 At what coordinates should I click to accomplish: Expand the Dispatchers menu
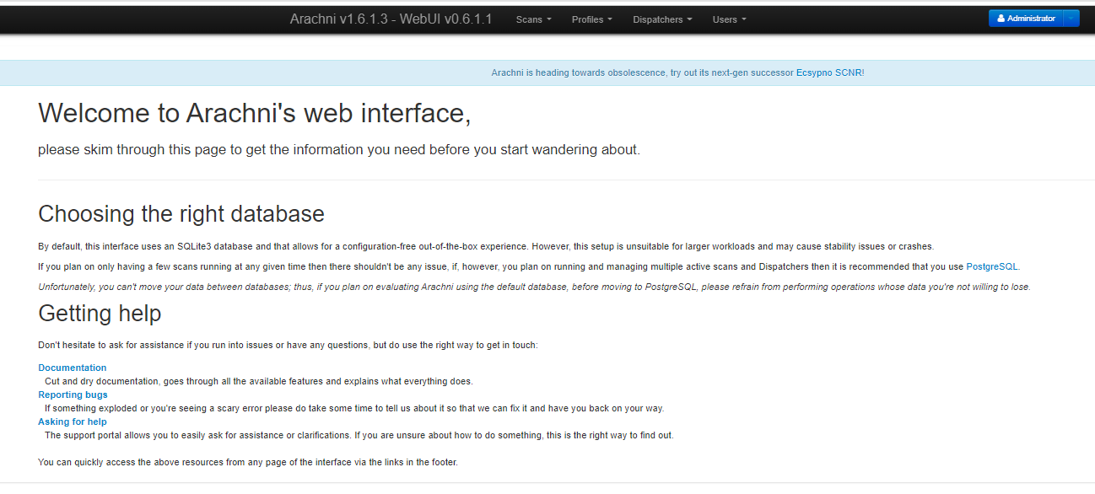click(662, 19)
